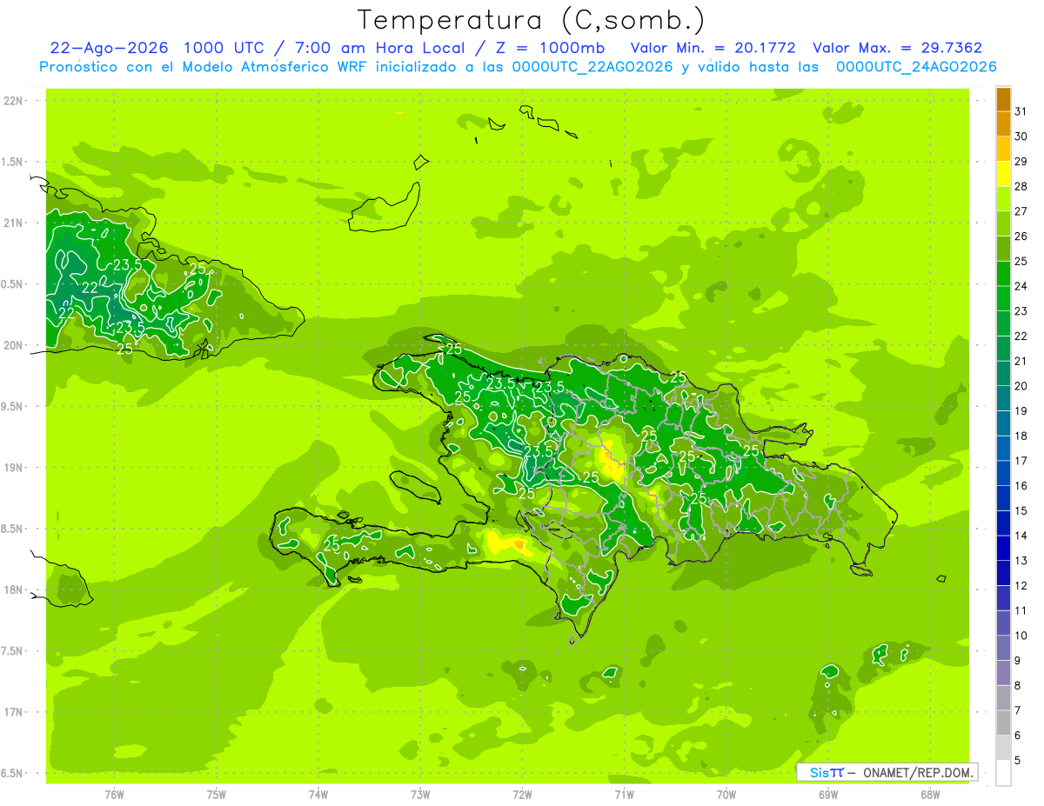Select the dark blue swatch near 14

(x=1003, y=523)
